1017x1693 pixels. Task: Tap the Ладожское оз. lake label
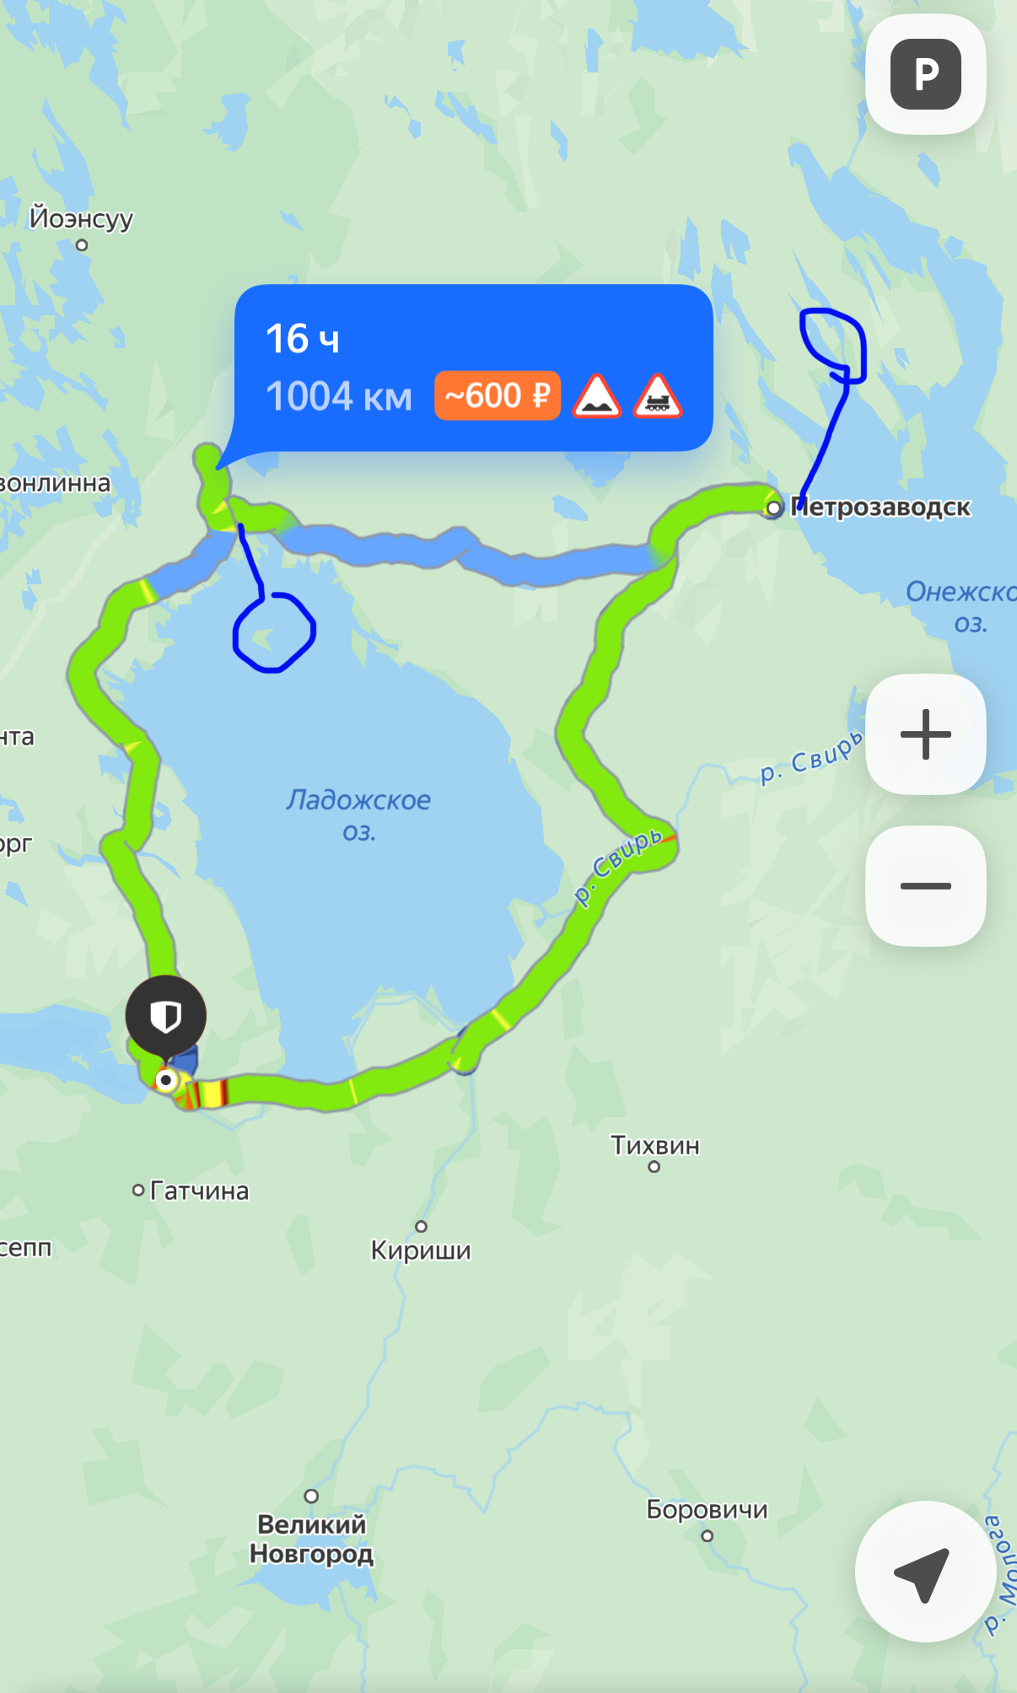coord(358,814)
